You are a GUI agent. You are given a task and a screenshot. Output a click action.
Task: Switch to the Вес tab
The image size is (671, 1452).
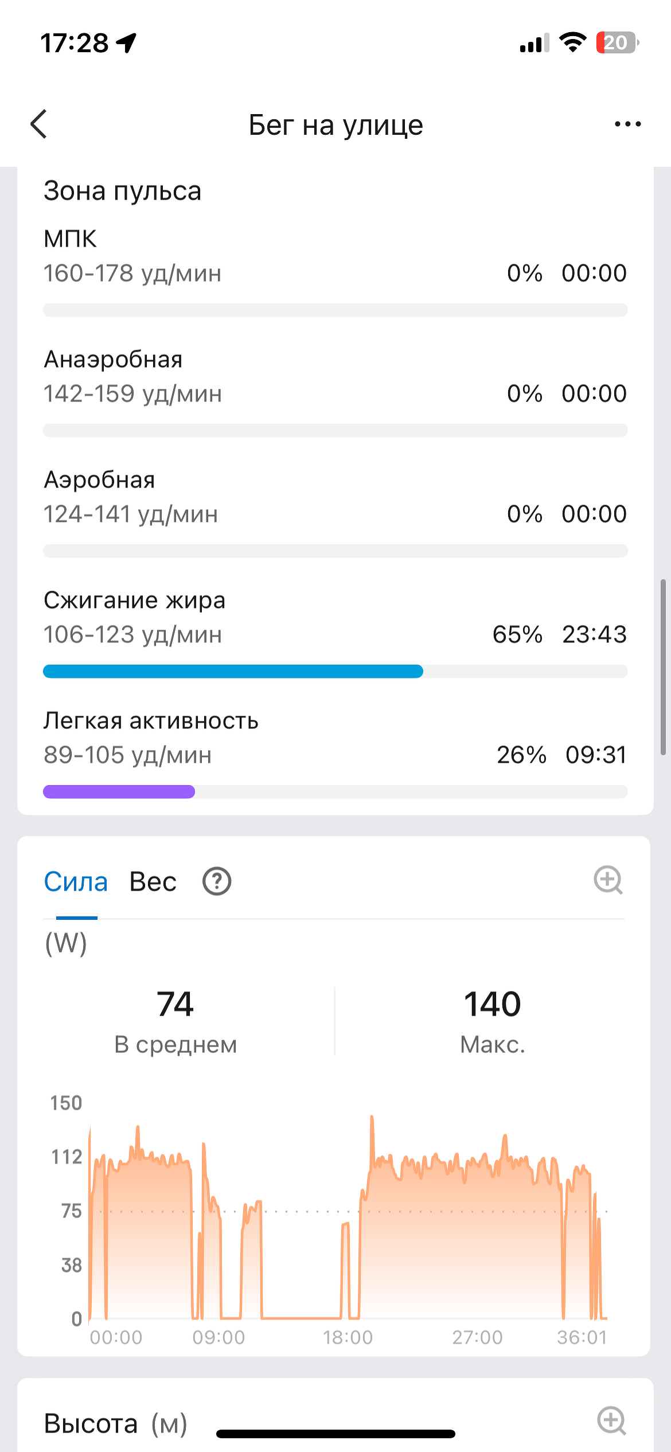pyautogui.click(x=153, y=882)
